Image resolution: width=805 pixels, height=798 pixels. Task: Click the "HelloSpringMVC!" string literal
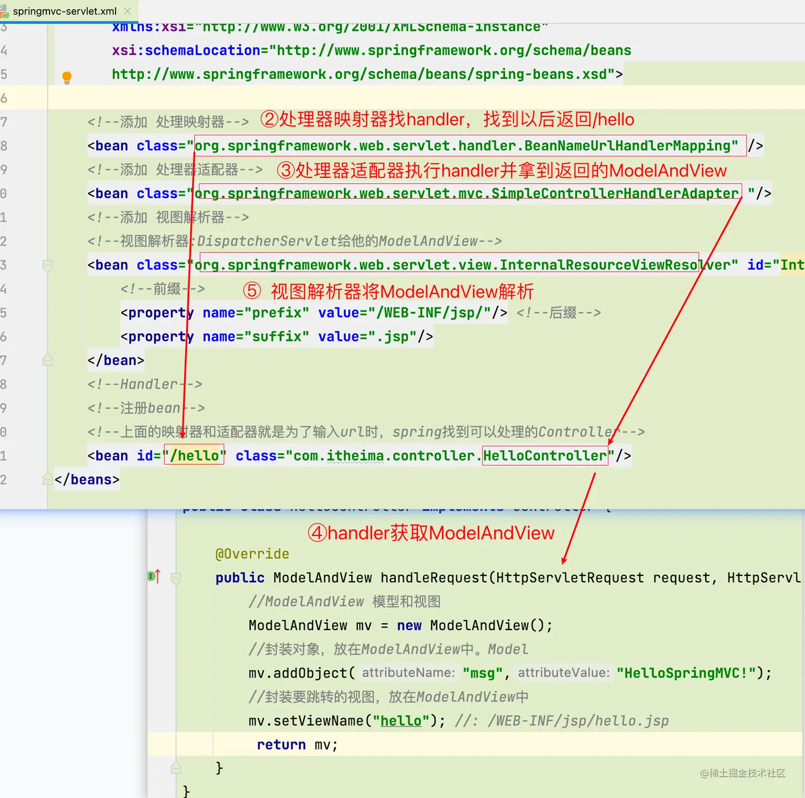686,673
